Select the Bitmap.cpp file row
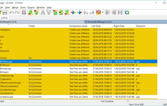The width and height of the screenshot is (167, 106). click(79, 69)
